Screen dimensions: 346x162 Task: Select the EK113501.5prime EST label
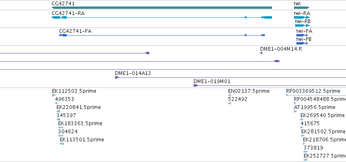pos(82,140)
